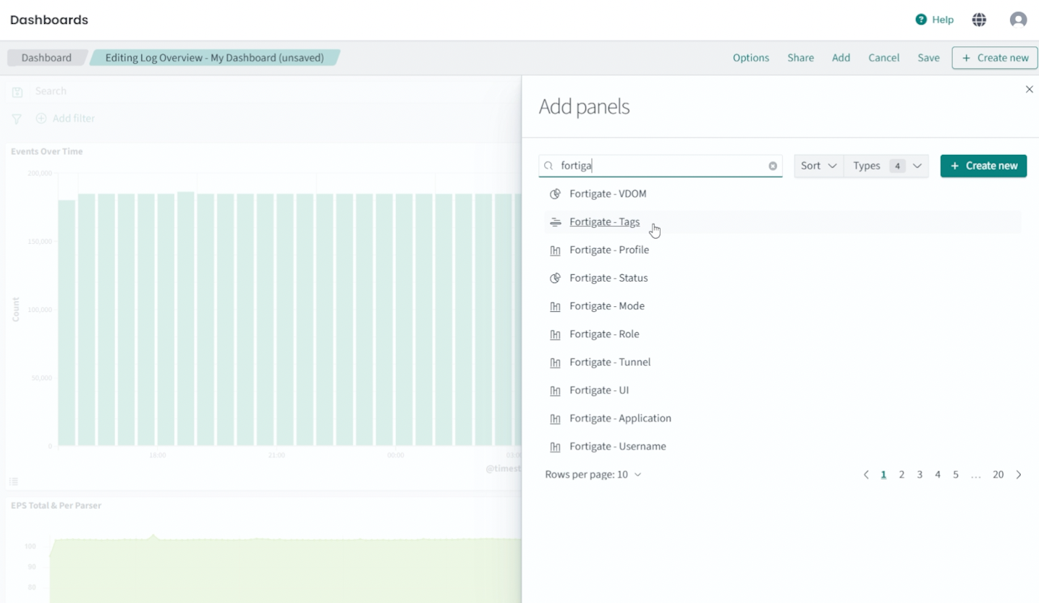This screenshot has width=1039, height=603.
Task: Add the Fortigate - Tags panel
Action: click(604, 222)
